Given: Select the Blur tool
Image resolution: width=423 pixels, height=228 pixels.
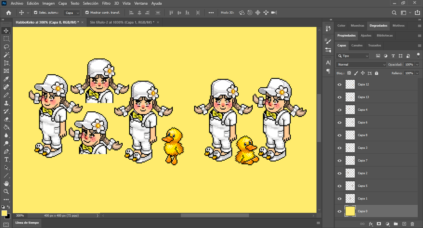Looking at the screenshot, I should pos(6,135).
